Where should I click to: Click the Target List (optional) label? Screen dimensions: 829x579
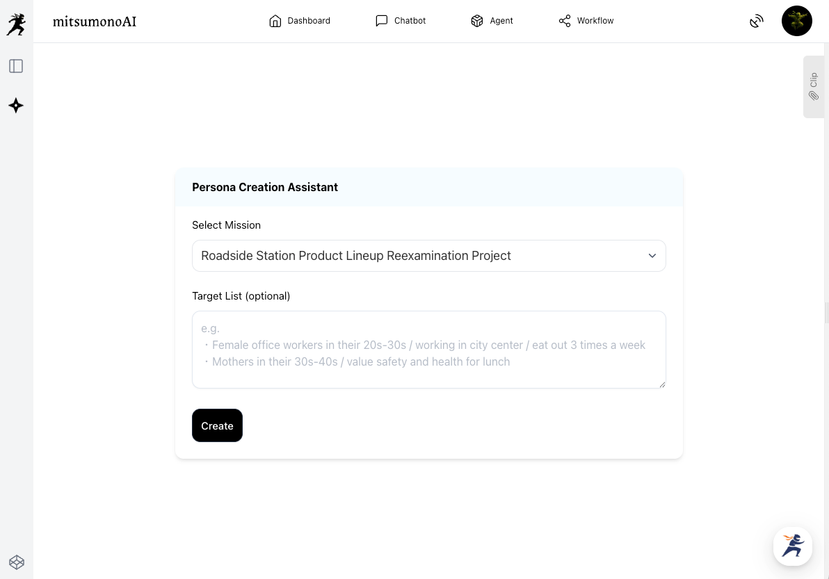tap(241, 296)
